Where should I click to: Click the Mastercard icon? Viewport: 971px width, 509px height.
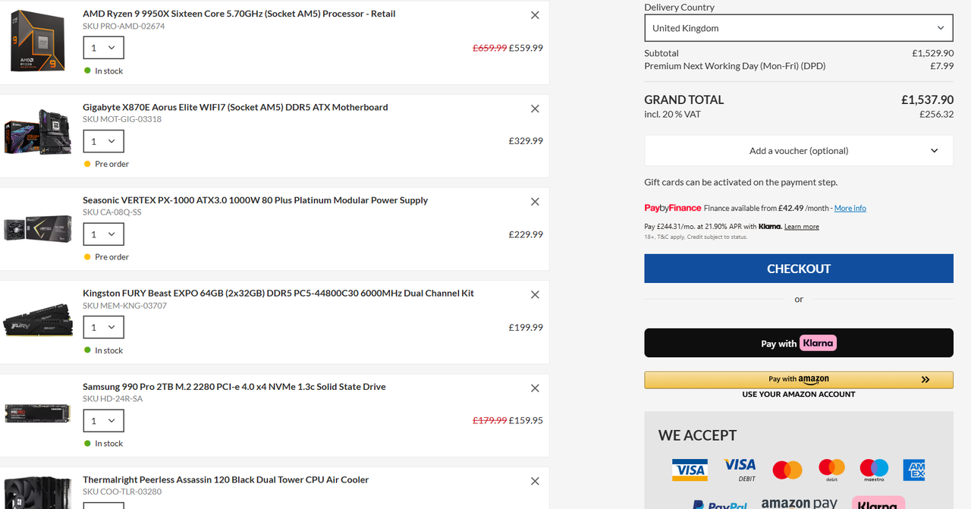click(x=787, y=470)
